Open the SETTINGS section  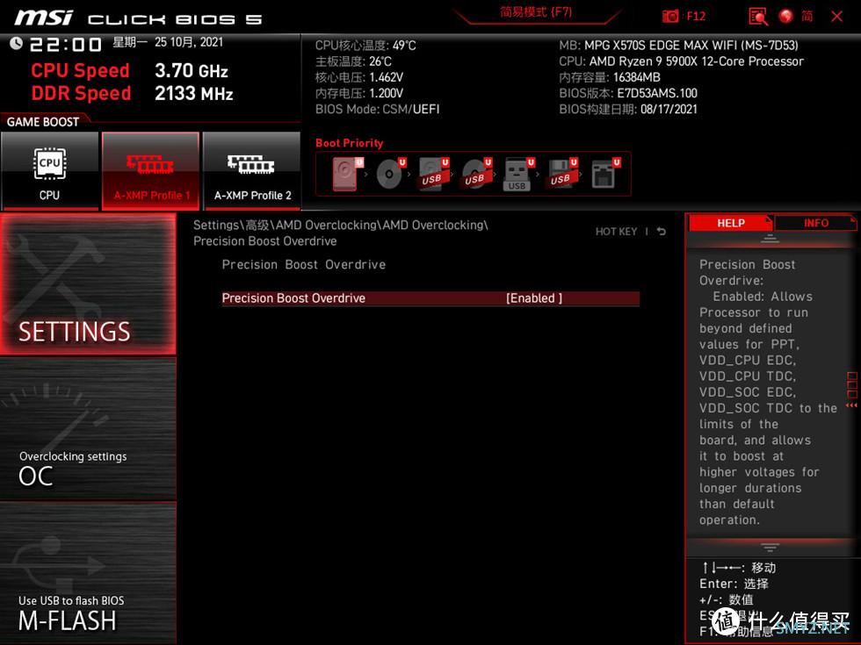coord(88,284)
